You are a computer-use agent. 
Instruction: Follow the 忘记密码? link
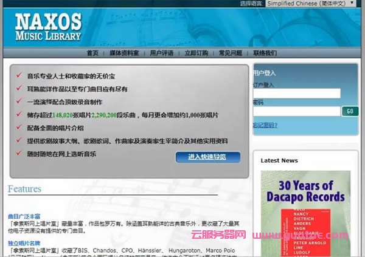coord(265,125)
